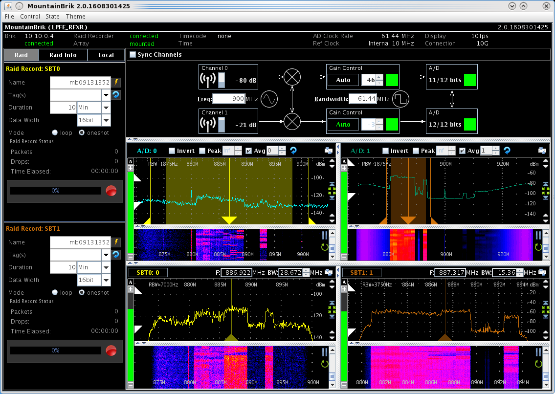Click the Freq 900 MHz input field

[229, 99]
